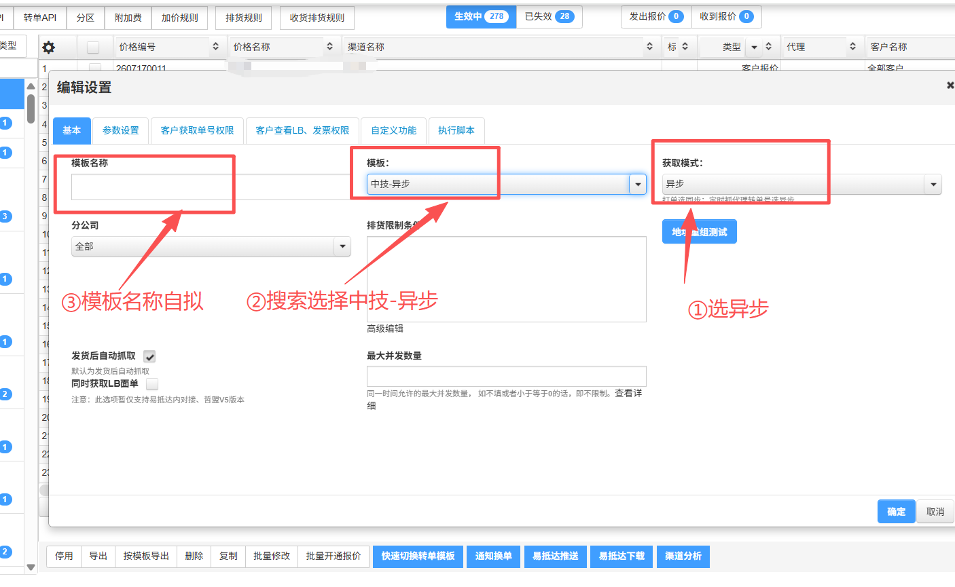Image resolution: width=955 pixels, height=587 pixels.
Task: Focus the 模板名称 input field
Action: point(211,187)
